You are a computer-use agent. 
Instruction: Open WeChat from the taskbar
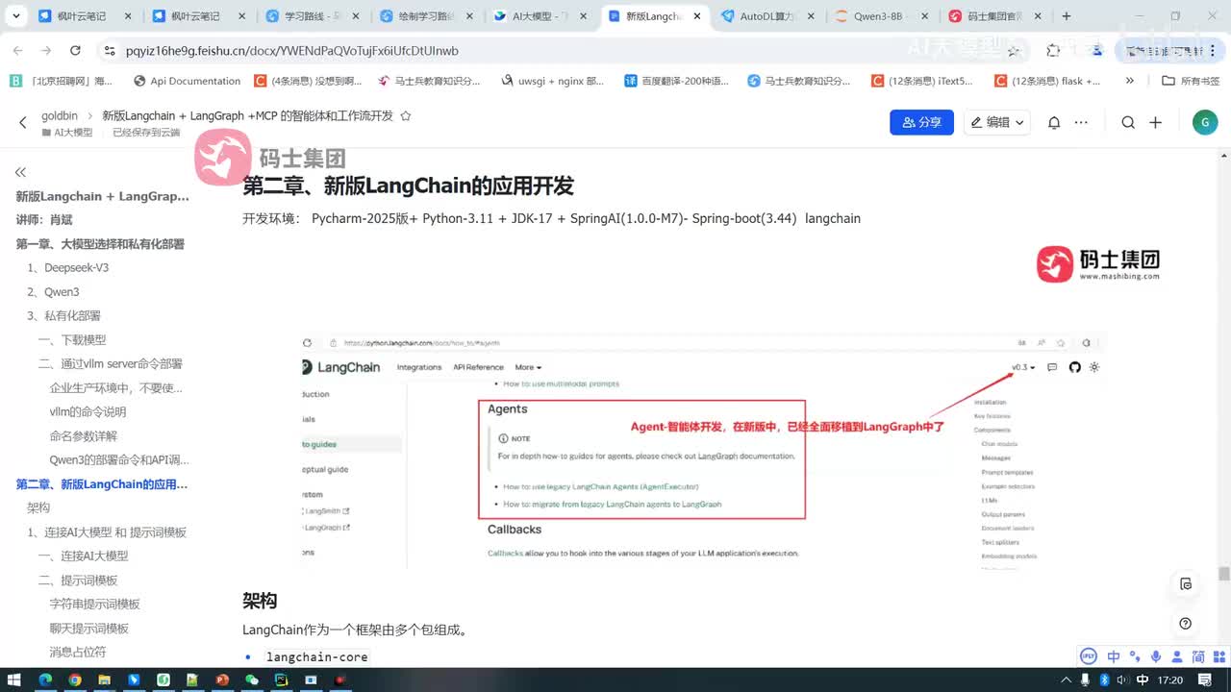click(252, 680)
